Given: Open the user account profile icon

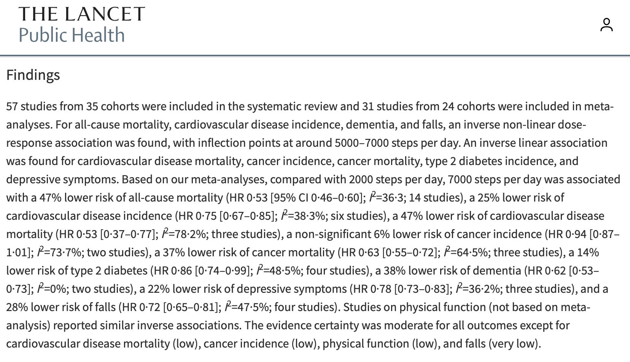Looking at the screenshot, I should click(x=606, y=25).
